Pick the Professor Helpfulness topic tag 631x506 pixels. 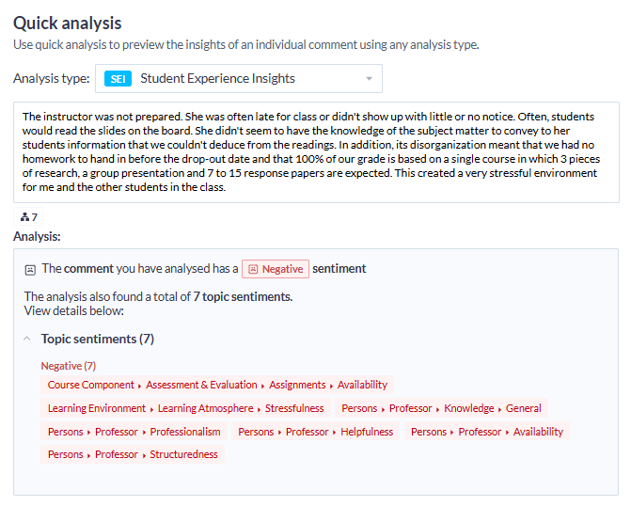point(315,432)
